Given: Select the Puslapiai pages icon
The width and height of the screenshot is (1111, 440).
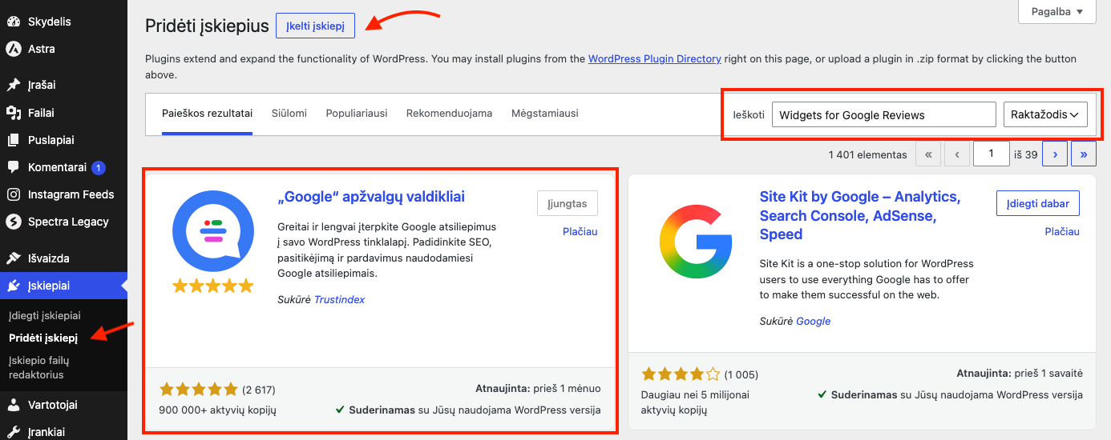Looking at the screenshot, I should [x=14, y=140].
